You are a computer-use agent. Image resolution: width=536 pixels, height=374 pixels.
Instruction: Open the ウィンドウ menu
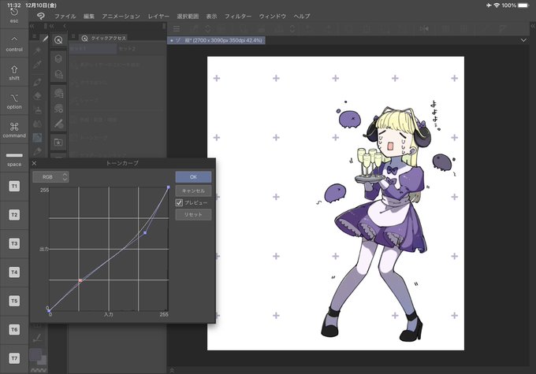coord(273,16)
